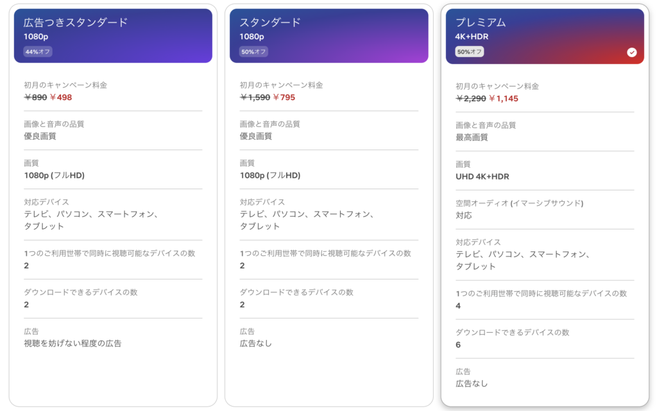Image resolution: width=657 pixels, height=411 pixels.
Task: Click the 50%オフ badge on スタンダード card
Action: tap(253, 52)
